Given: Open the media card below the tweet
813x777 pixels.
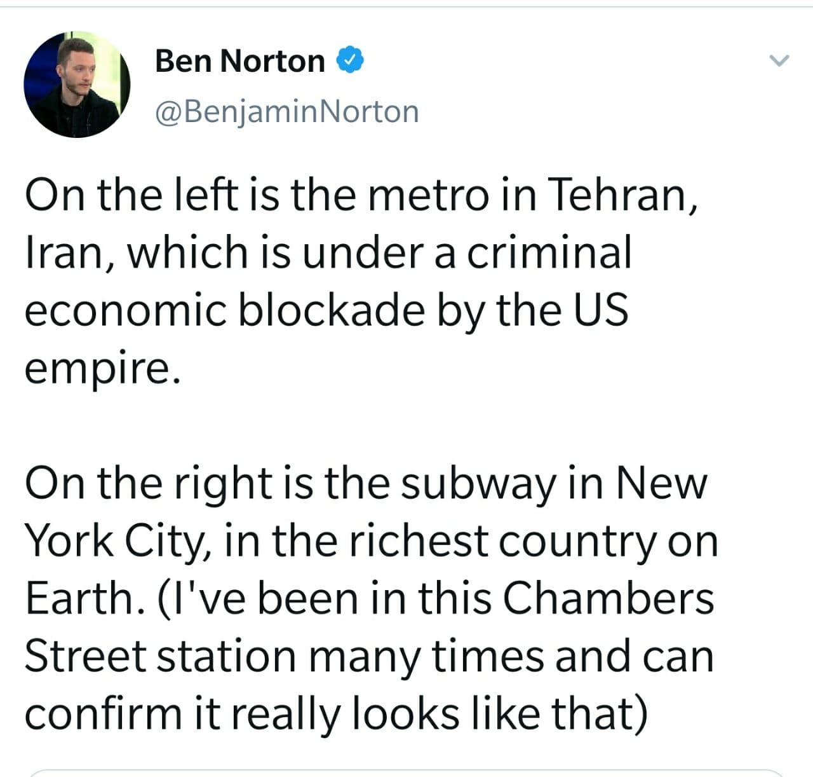Looking at the screenshot, I should click(x=406, y=773).
